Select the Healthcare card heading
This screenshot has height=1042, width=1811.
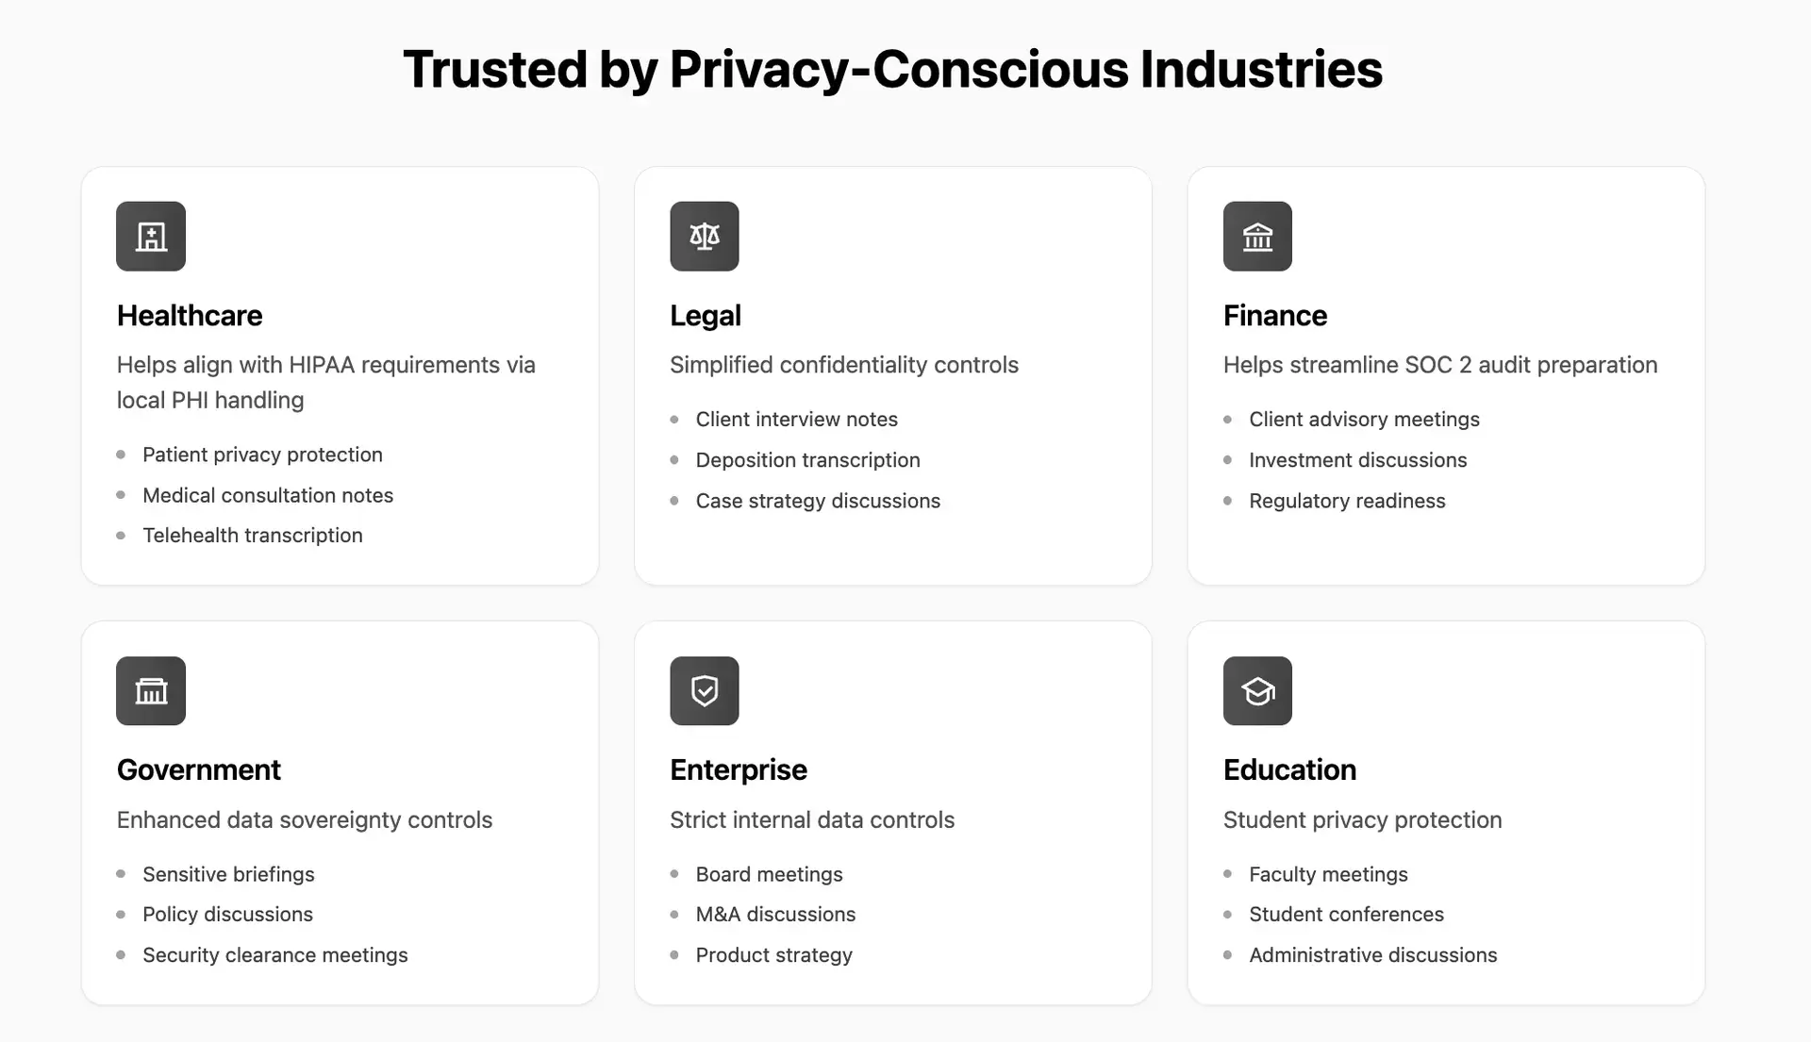190,316
